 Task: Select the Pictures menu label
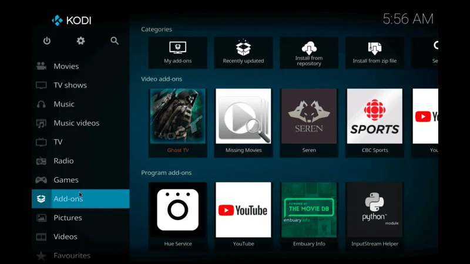pyautogui.click(x=68, y=218)
